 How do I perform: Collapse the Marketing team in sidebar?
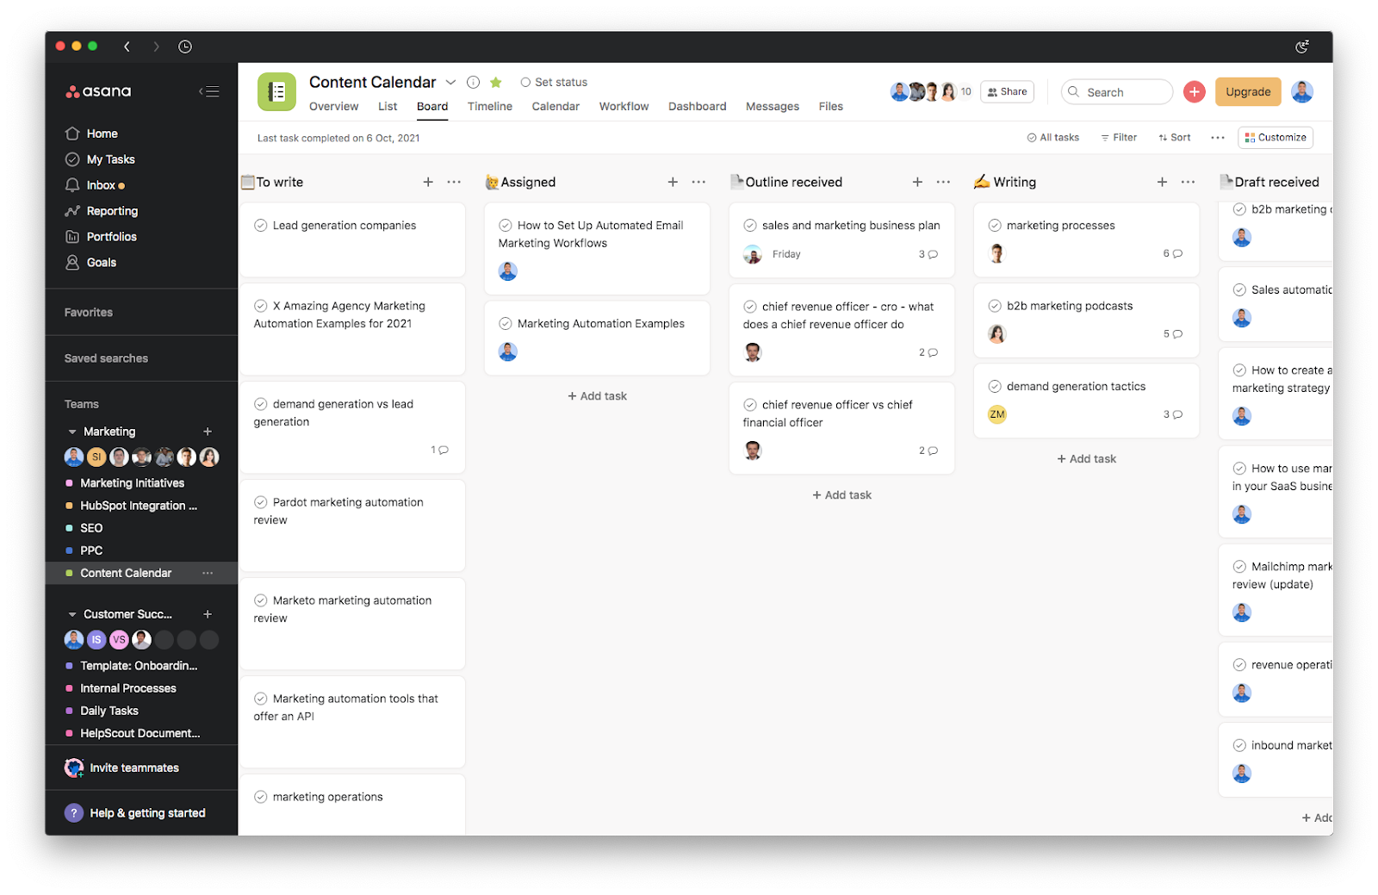coord(72,432)
